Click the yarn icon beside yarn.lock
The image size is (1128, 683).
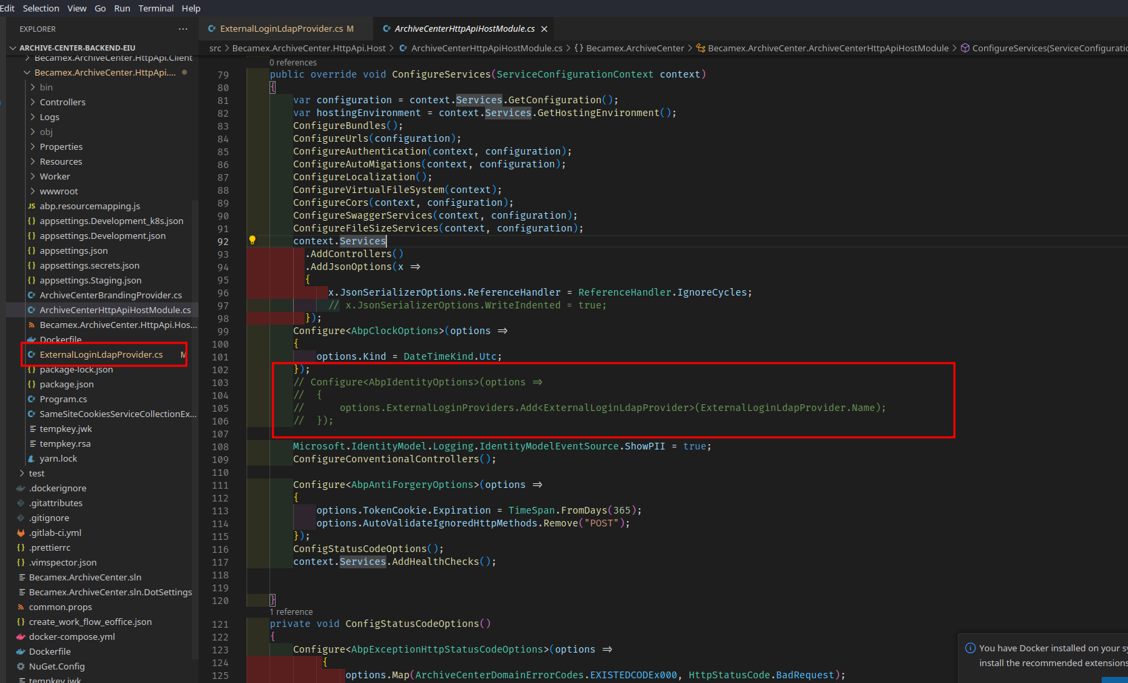point(32,458)
